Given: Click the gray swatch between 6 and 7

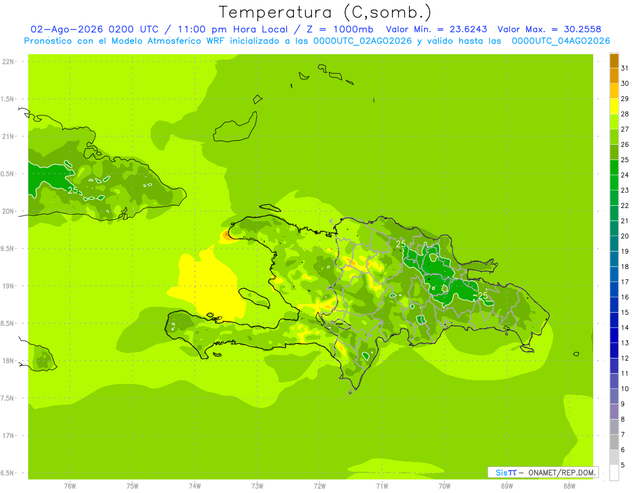Looking at the screenshot, I should [x=614, y=442].
